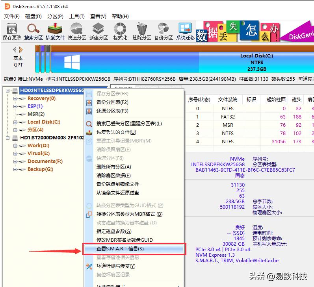Select the Local Disk(C:) tree item
The width and height of the screenshot is (314, 287).
44,122
